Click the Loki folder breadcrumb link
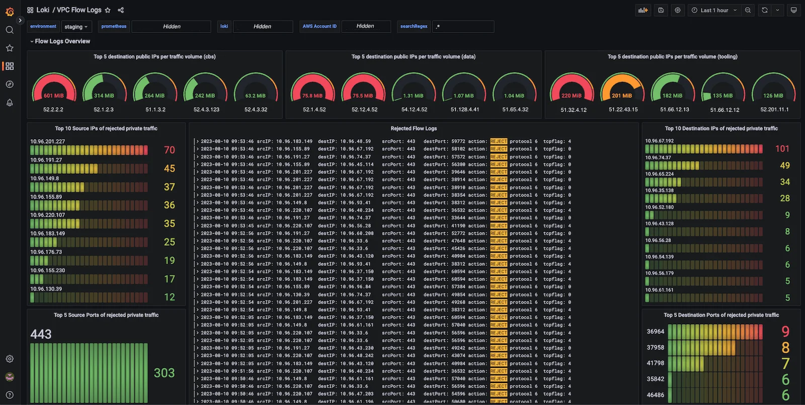This screenshot has width=805, height=405. point(43,10)
